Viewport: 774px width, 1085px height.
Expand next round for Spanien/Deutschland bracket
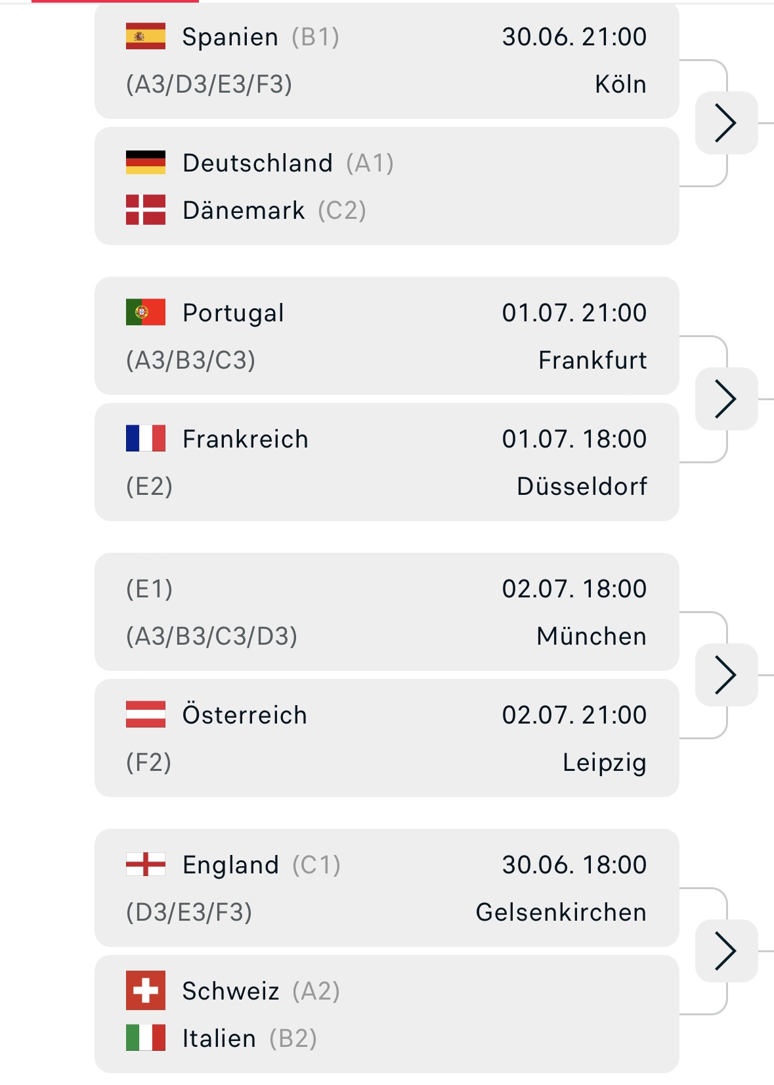coord(726,123)
